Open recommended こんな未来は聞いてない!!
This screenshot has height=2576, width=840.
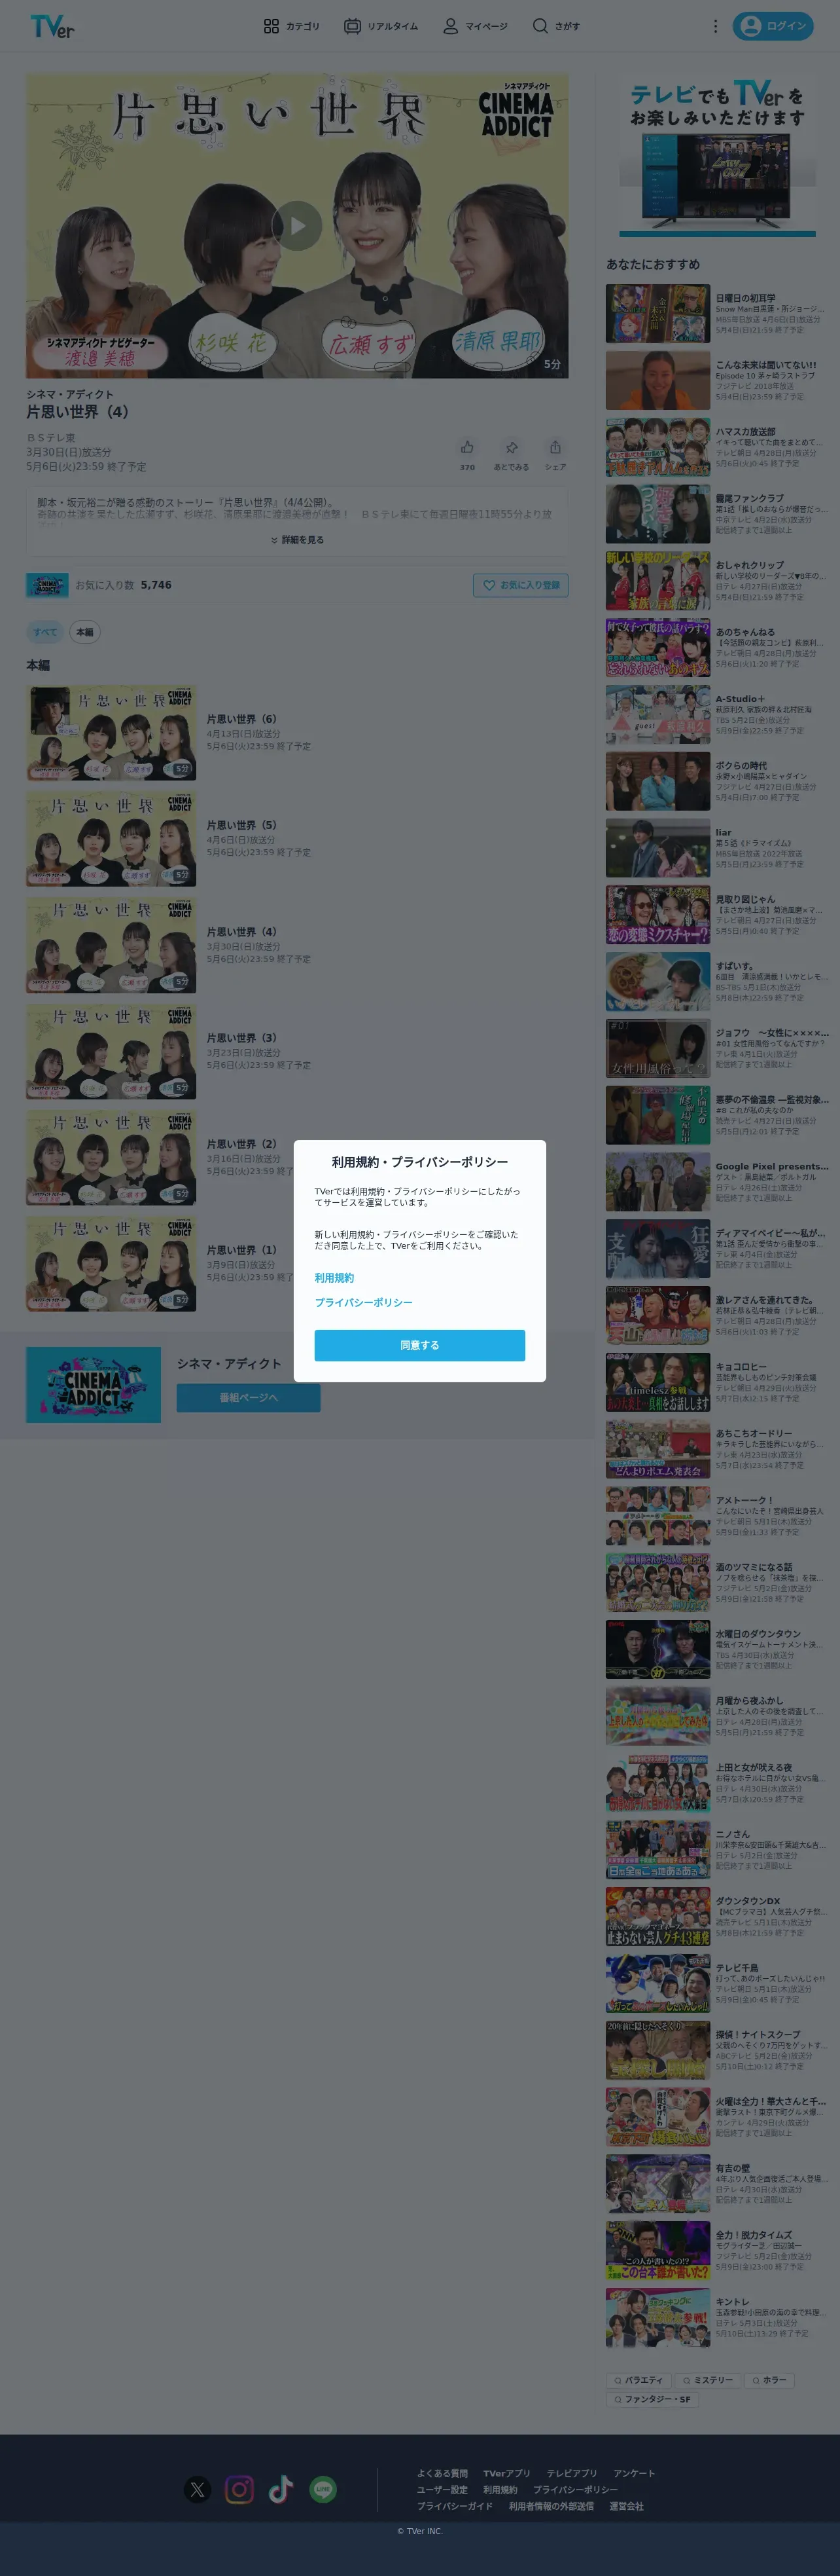(x=717, y=380)
